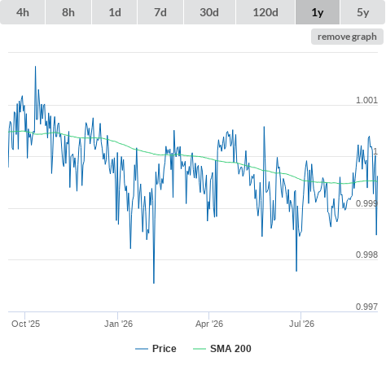Click the 1.001 y-axis gridline label

coord(366,100)
